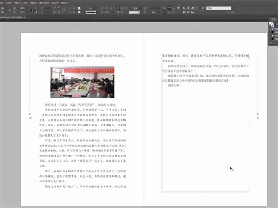The image size is (278, 208).
Task: Open the stroke color swatch in control bar
Action: tap(79, 12)
